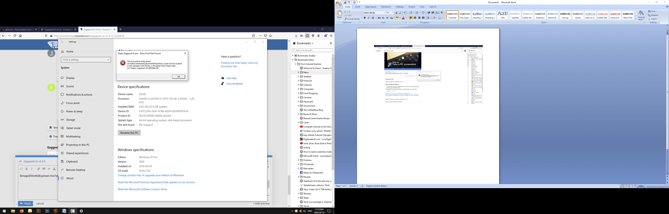The image size is (669, 214).
Task: Open Sound settings in the sidebar
Action: tap(70, 86)
